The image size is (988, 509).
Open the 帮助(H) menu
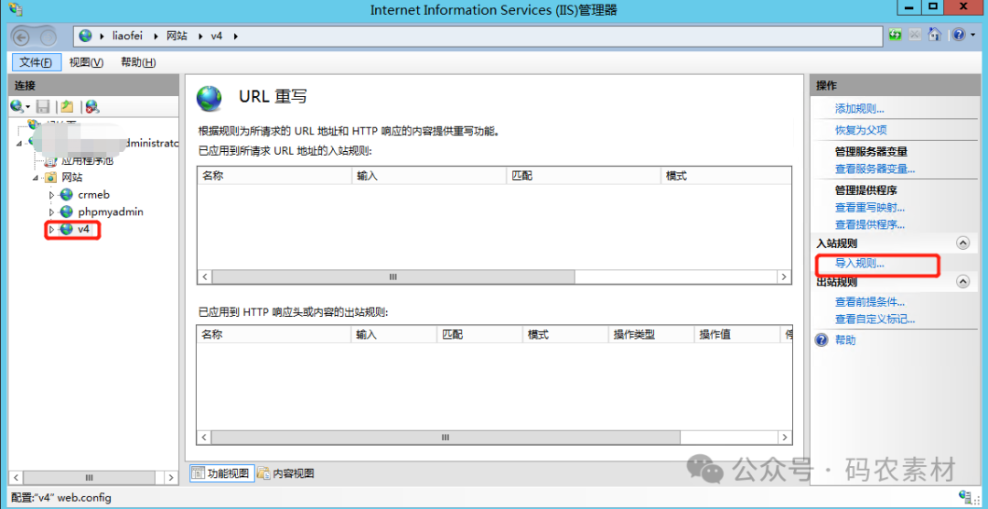click(x=138, y=62)
